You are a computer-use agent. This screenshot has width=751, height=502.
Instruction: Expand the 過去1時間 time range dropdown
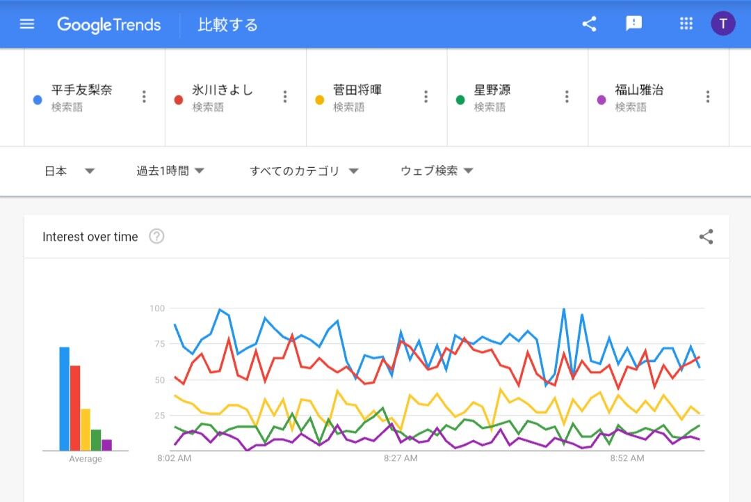tap(170, 171)
